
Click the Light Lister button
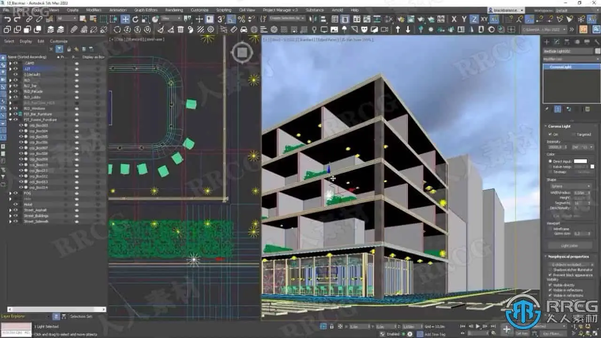coord(570,246)
